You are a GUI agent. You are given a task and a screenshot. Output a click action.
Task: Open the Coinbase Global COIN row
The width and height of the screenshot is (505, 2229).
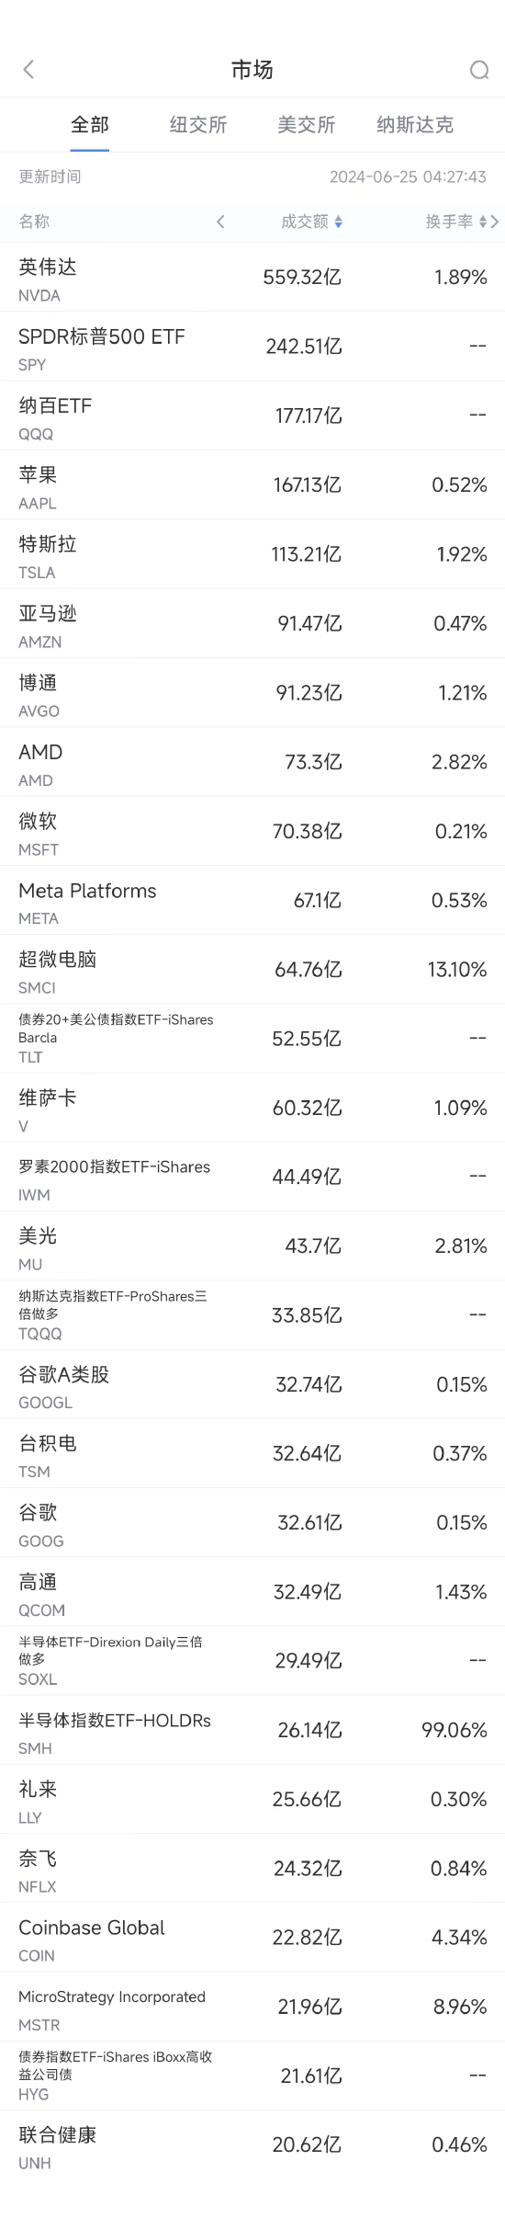tap(252, 1938)
